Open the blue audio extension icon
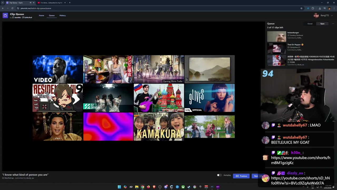337x190 pixels. (x=308, y=8)
